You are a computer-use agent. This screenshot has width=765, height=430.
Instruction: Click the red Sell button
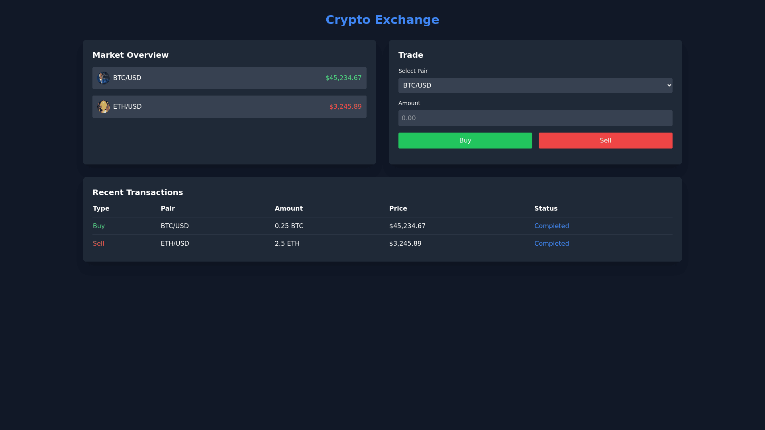pos(605,141)
